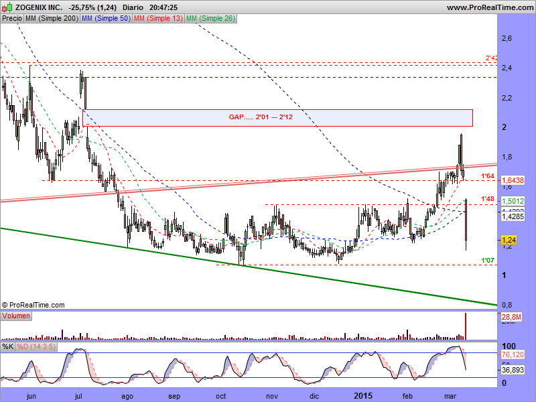Open the Volumen panel label
This screenshot has height=402, width=536.
coord(16,316)
